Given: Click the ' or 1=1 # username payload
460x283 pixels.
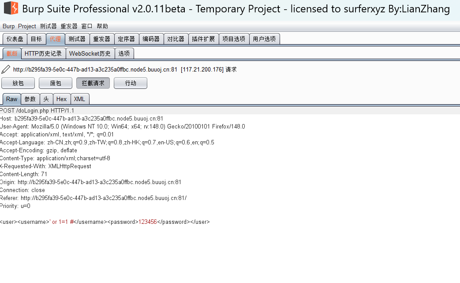Looking at the screenshot, I should (x=61, y=222).
